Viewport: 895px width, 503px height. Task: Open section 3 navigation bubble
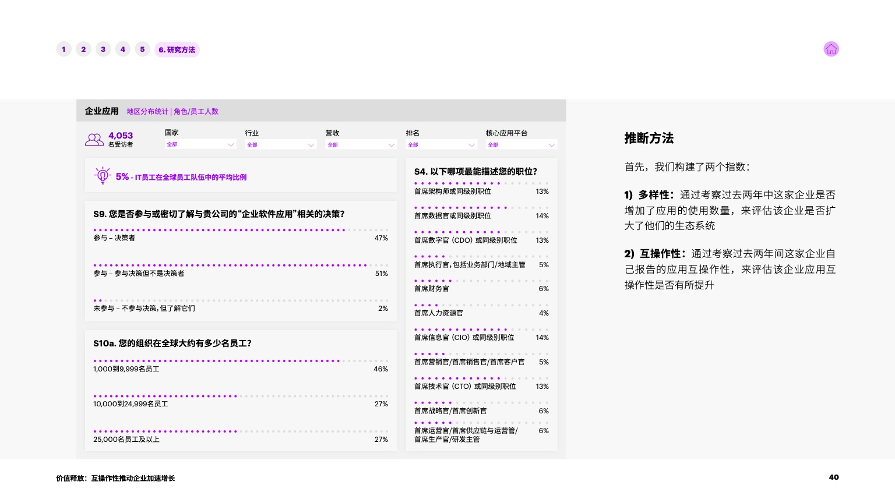point(103,49)
